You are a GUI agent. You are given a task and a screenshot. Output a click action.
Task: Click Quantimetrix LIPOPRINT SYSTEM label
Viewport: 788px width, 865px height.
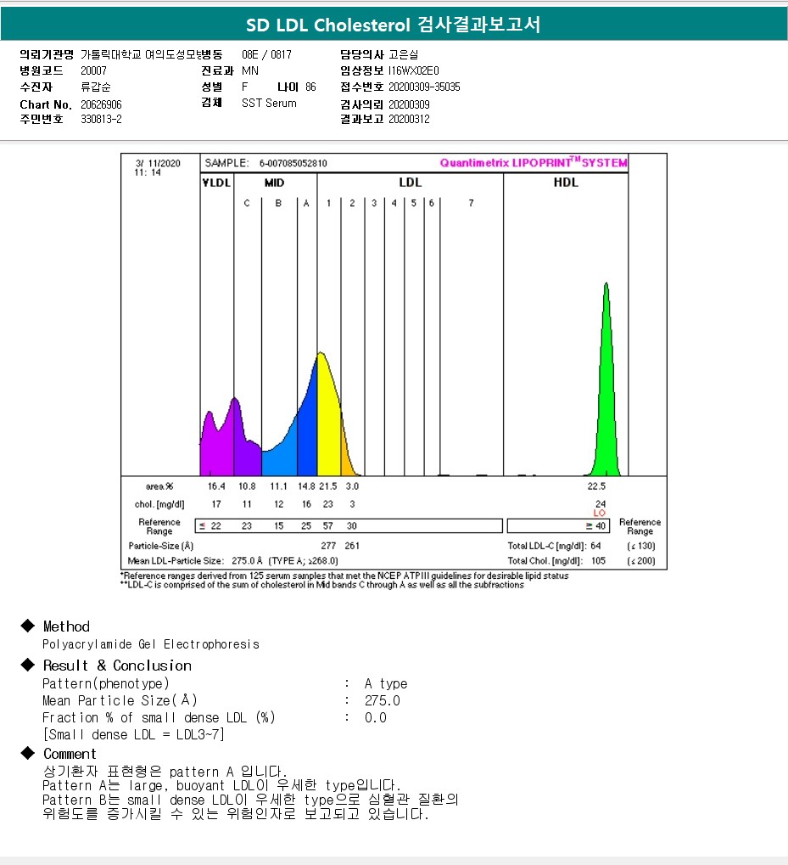[533, 162]
